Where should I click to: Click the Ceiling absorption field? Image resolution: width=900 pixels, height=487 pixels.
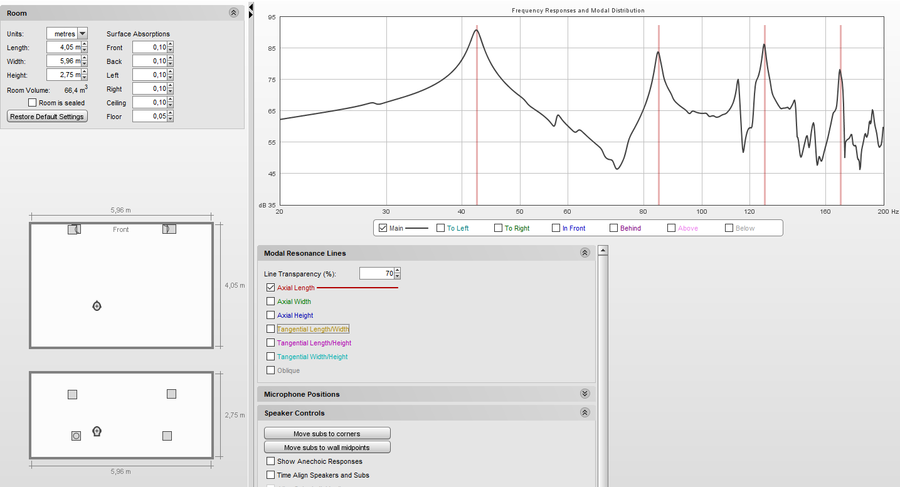pyautogui.click(x=149, y=103)
